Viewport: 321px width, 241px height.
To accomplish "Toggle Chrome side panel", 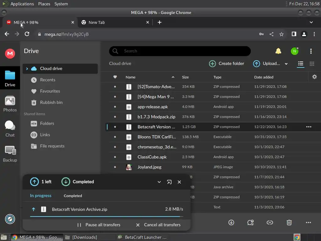I will point(294,34).
